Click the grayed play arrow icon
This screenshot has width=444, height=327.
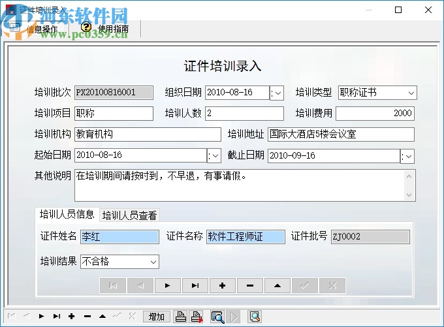pos(234,317)
